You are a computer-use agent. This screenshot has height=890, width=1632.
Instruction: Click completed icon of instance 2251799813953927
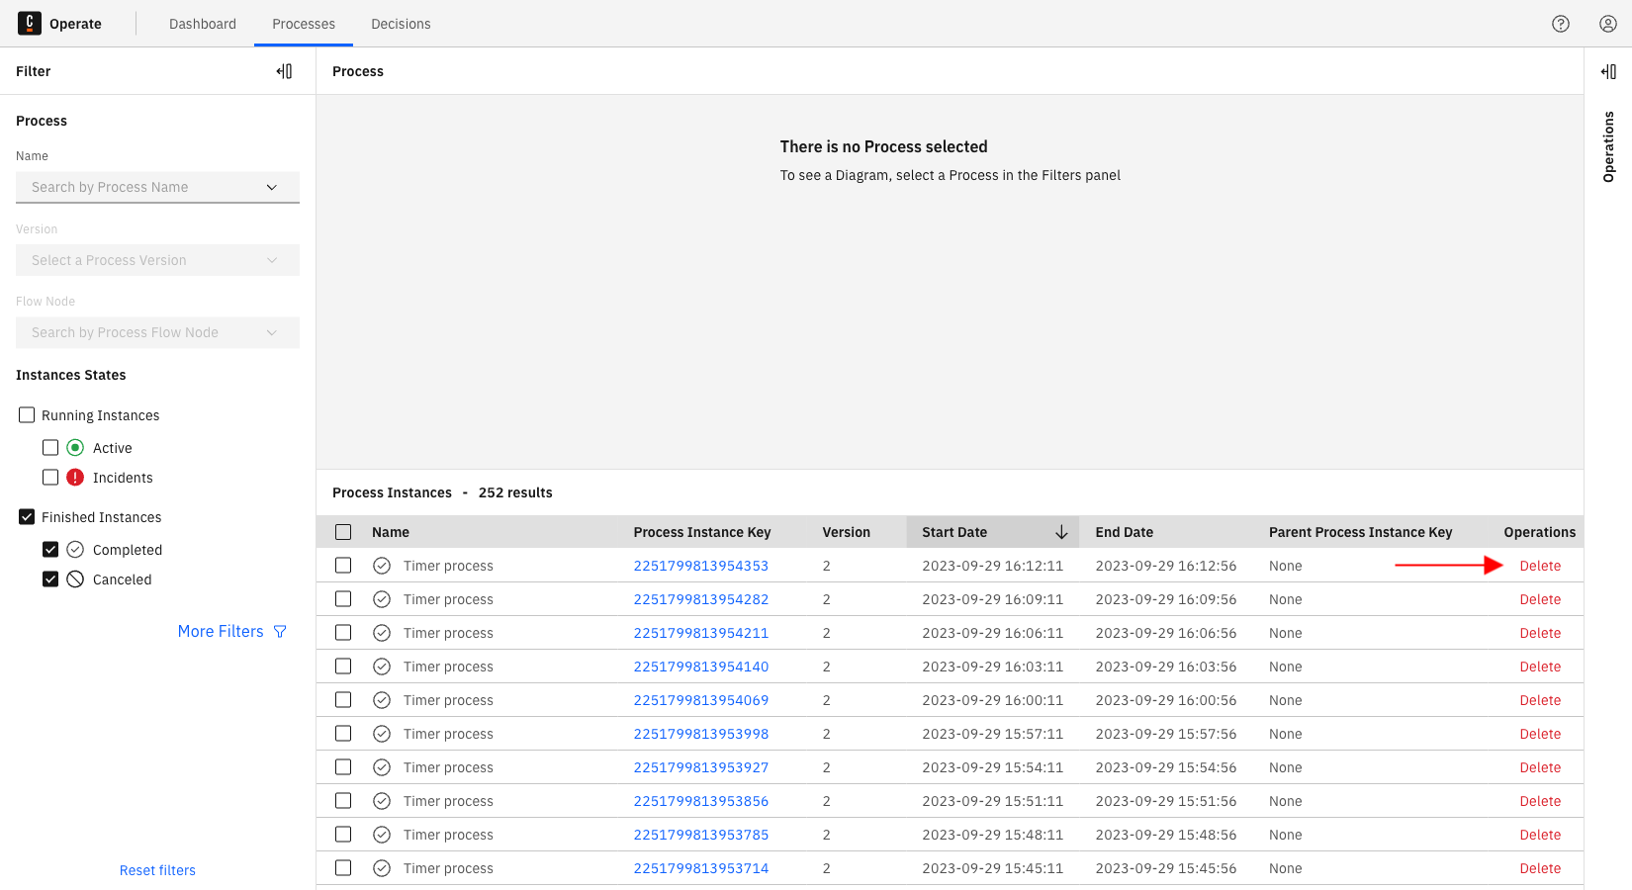(x=382, y=767)
